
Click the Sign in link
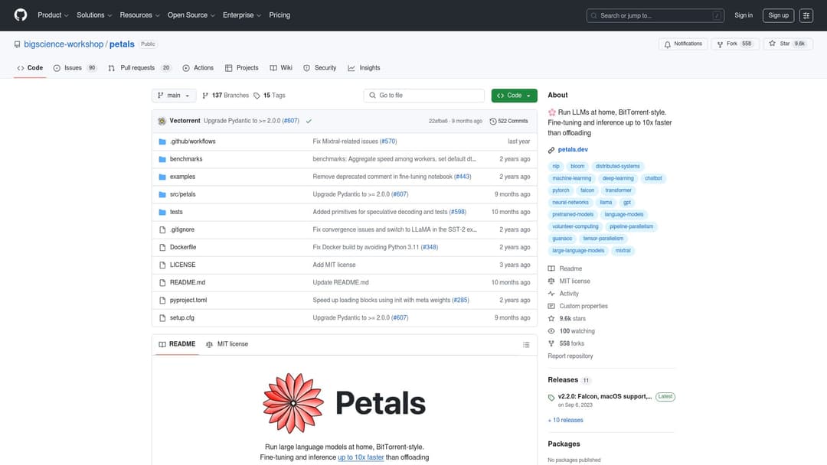click(x=744, y=15)
